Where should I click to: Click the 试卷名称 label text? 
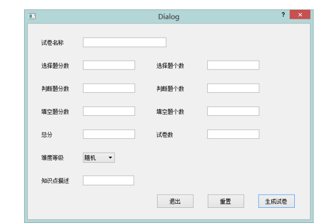(x=52, y=43)
